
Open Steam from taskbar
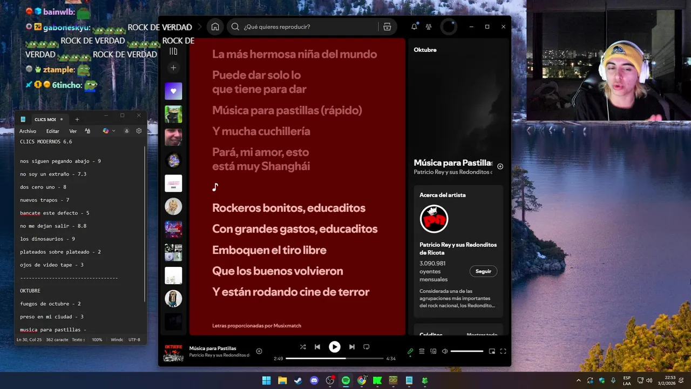click(298, 380)
